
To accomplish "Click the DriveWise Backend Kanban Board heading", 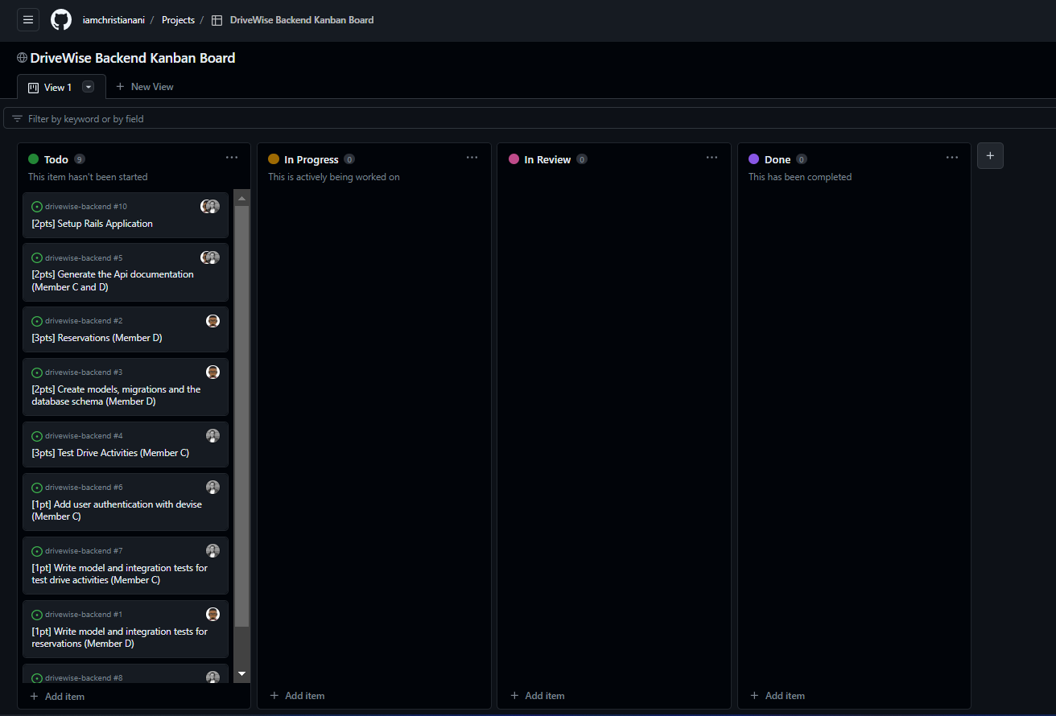I will tap(133, 58).
